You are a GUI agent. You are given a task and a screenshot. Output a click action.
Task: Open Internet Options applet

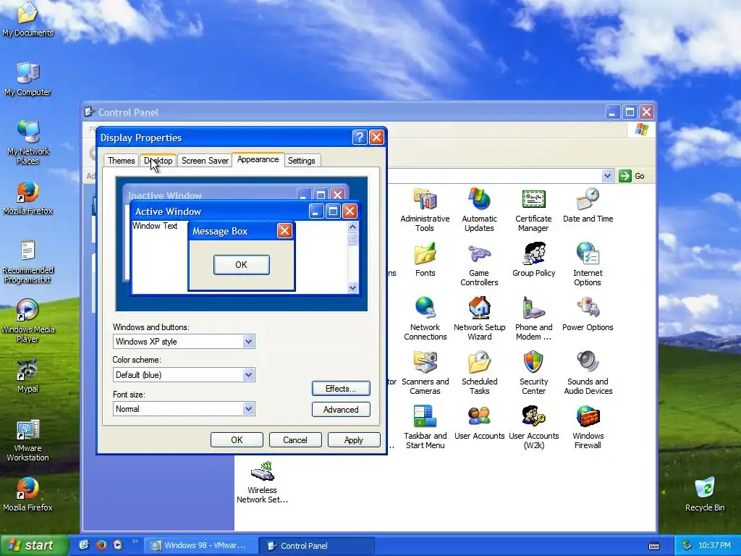[x=588, y=264]
